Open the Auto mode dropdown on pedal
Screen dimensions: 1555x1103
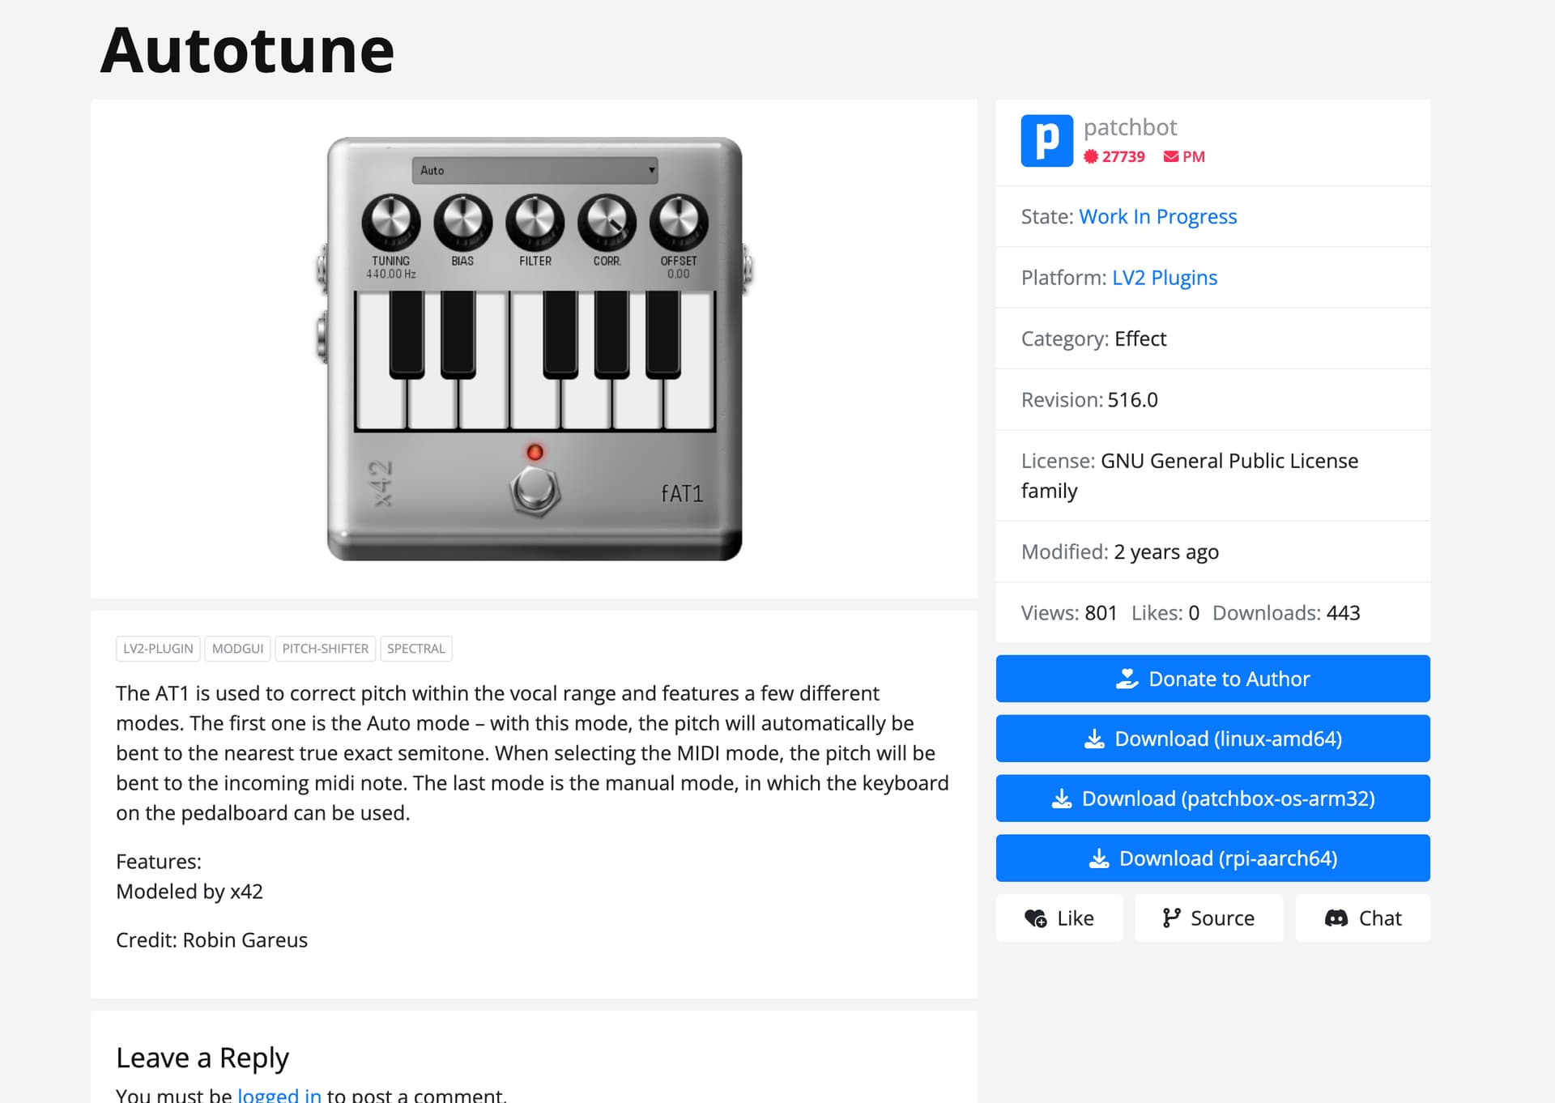click(x=535, y=170)
